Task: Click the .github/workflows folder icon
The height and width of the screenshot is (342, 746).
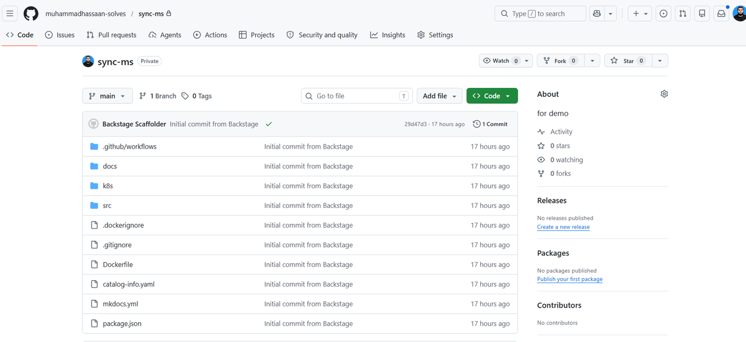Action: point(94,147)
